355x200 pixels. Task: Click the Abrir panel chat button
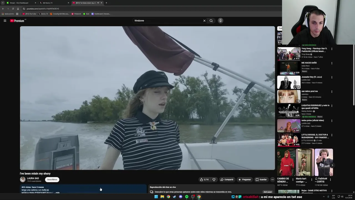268,192
